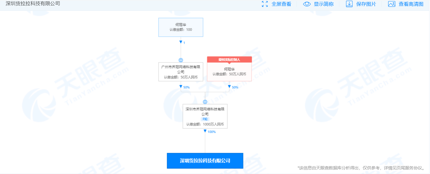Select the blue 深圳货拉拉科技有限公司 node
Image resolution: width=430 pixels, height=174 pixels.
point(205,160)
